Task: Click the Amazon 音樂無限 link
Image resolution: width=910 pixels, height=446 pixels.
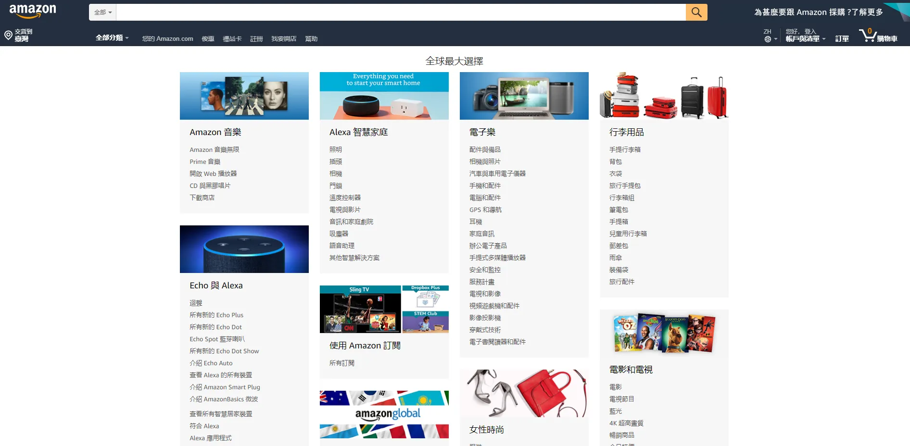Action: tap(215, 150)
